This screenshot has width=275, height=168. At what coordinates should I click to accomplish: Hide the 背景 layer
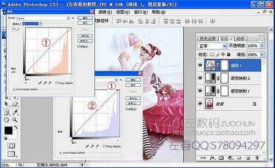[200, 103]
